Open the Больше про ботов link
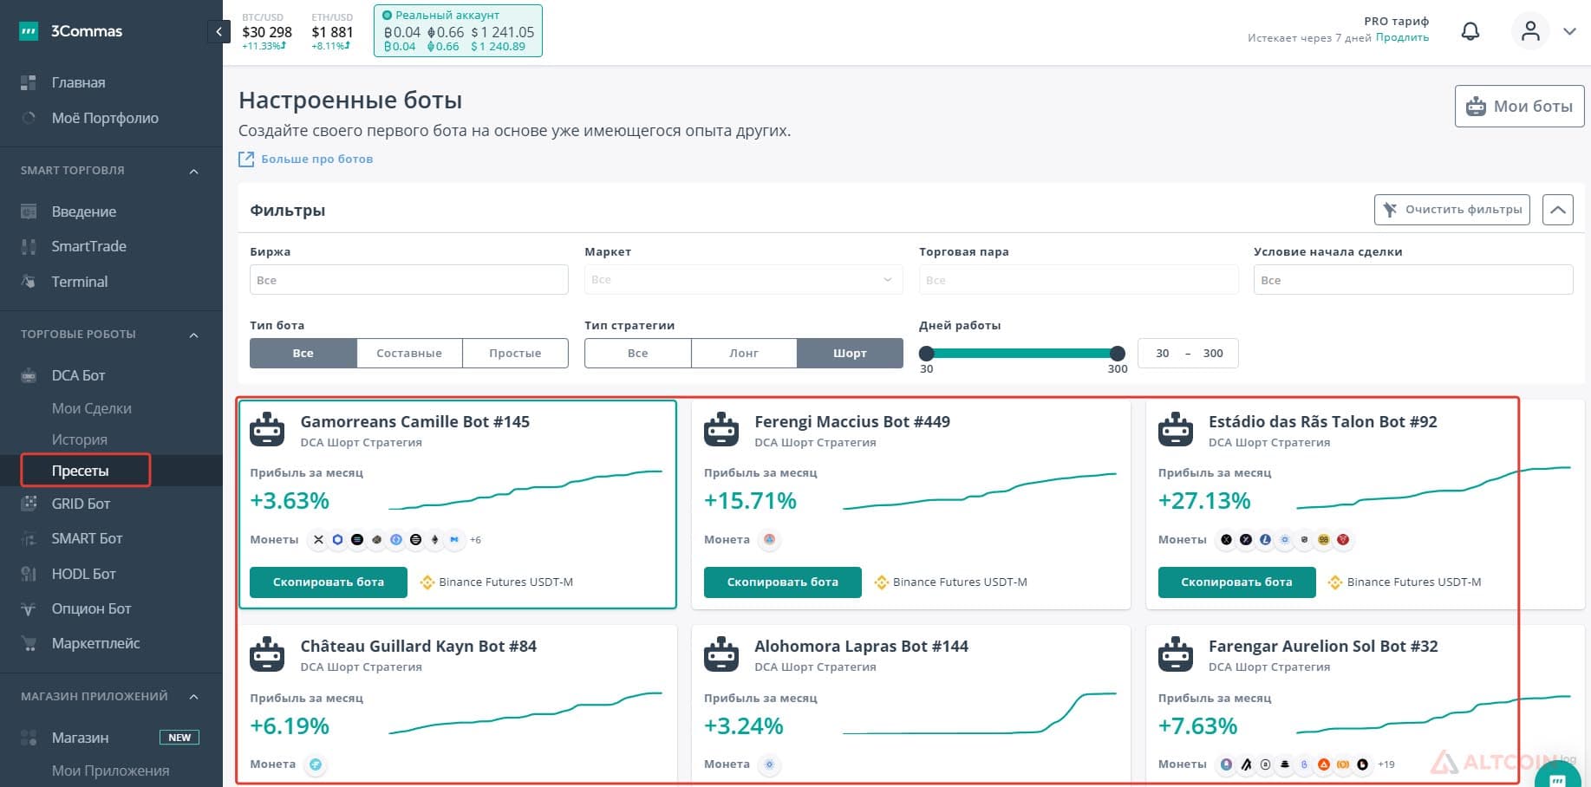 (306, 159)
